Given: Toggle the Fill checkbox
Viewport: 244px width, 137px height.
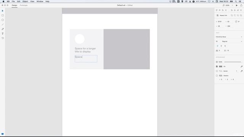Looking at the screenshot, I should (217, 67).
